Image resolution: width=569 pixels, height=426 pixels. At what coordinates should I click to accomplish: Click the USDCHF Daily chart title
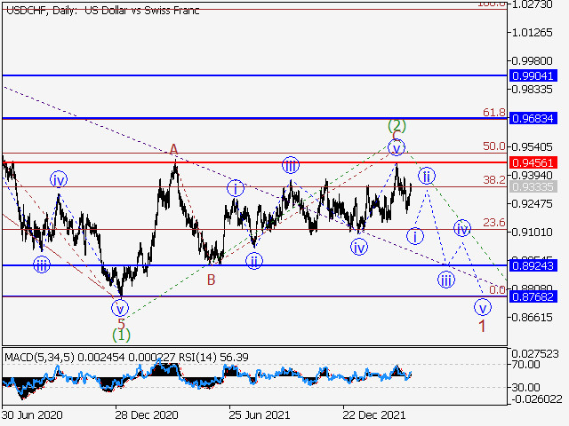click(x=103, y=10)
